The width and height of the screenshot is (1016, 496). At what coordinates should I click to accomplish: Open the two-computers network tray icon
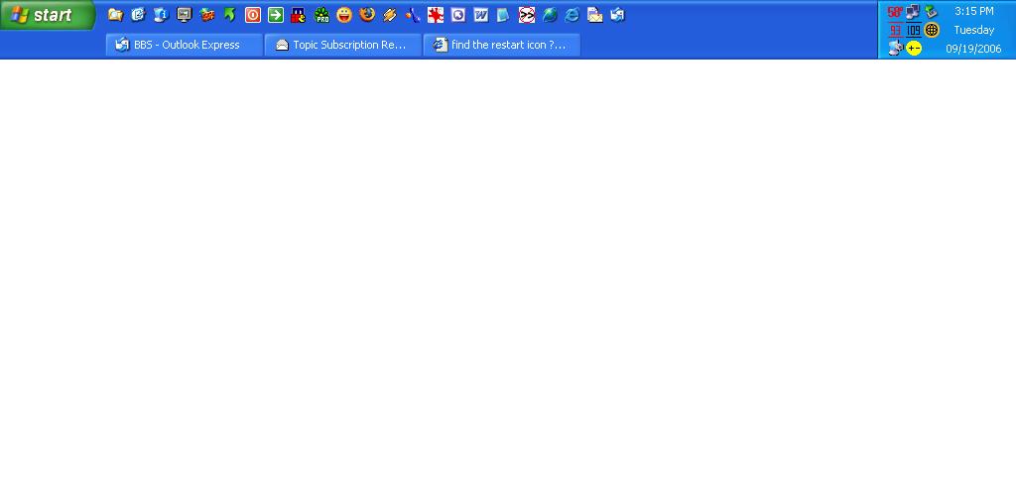(913, 12)
